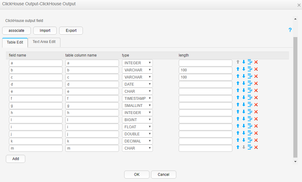Expand DECIMAL type dropdown for field k
The image size is (302, 182).
(x=137, y=141)
